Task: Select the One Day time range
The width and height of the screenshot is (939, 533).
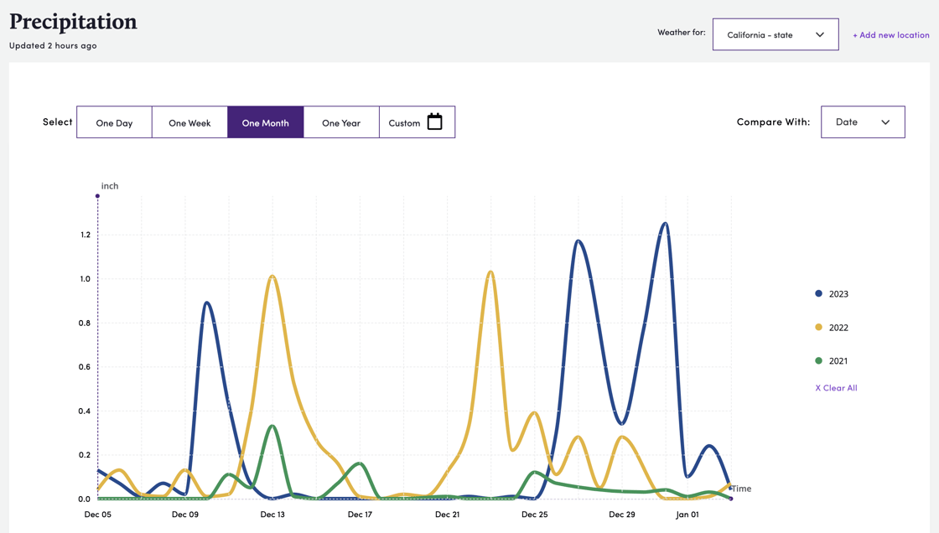Action: pyautogui.click(x=114, y=122)
